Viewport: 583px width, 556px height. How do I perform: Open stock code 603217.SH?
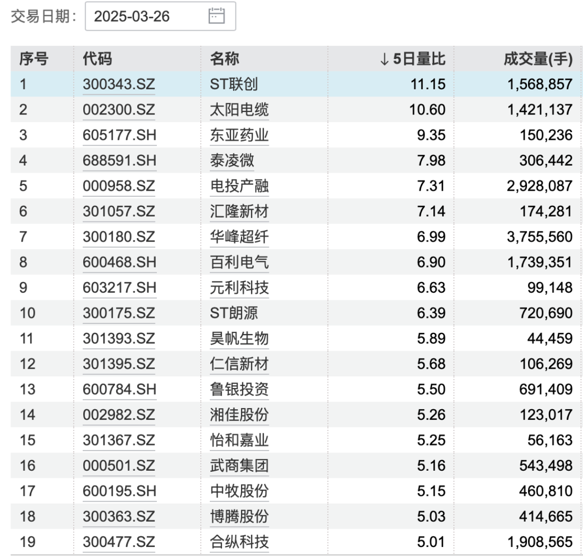120,288
